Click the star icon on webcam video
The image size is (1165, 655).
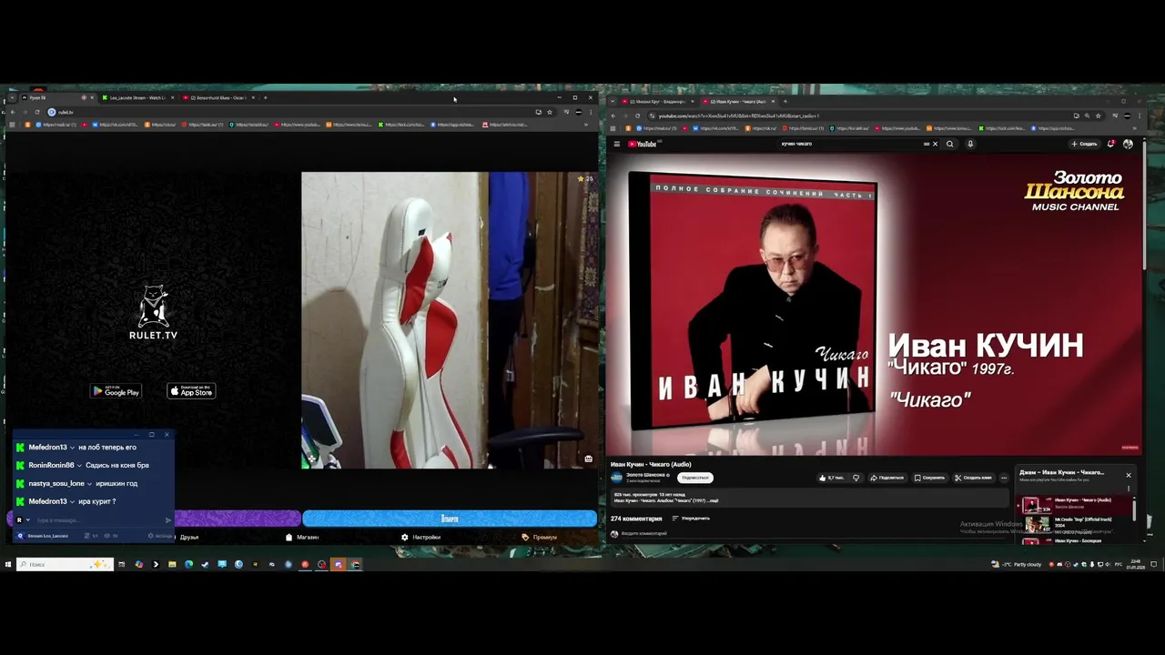tap(581, 179)
